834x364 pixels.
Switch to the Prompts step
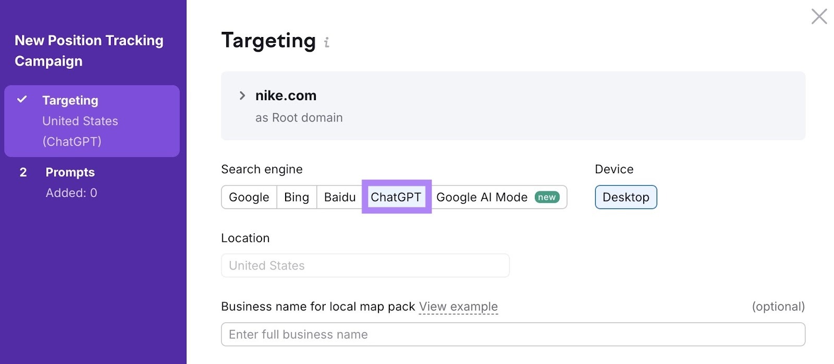click(x=70, y=172)
